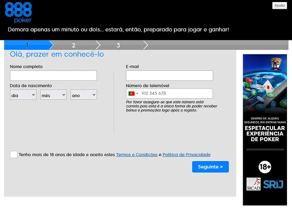This screenshot has height=208, width=292.
Task: Click the bulldog mascot image
Action: coord(276,63)
